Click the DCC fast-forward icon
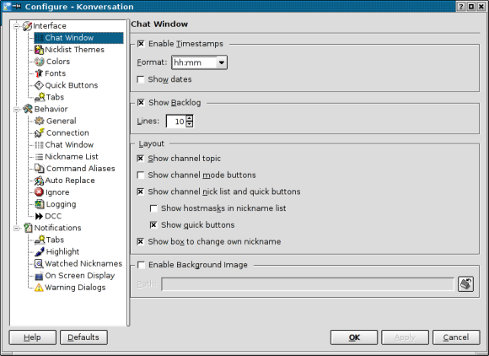The width and height of the screenshot is (489, 356). pyautogui.click(x=39, y=216)
